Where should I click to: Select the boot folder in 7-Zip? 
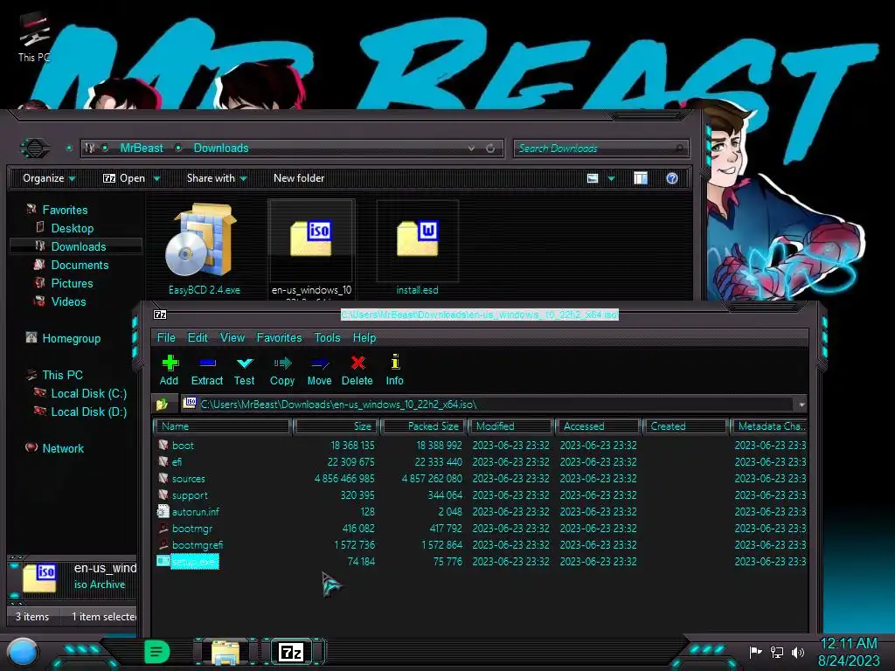(183, 445)
